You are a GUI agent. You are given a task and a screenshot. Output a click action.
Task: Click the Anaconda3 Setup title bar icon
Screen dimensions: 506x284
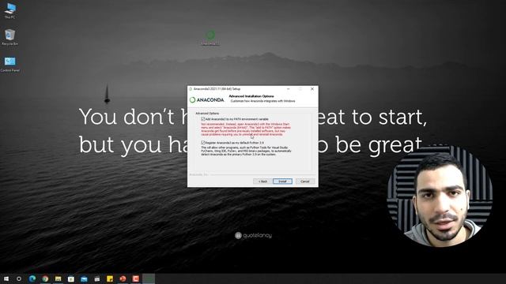point(191,89)
